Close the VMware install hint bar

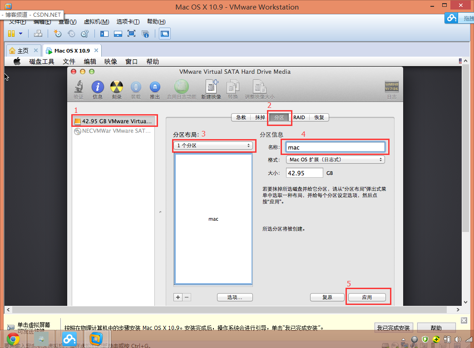[x=464, y=320]
